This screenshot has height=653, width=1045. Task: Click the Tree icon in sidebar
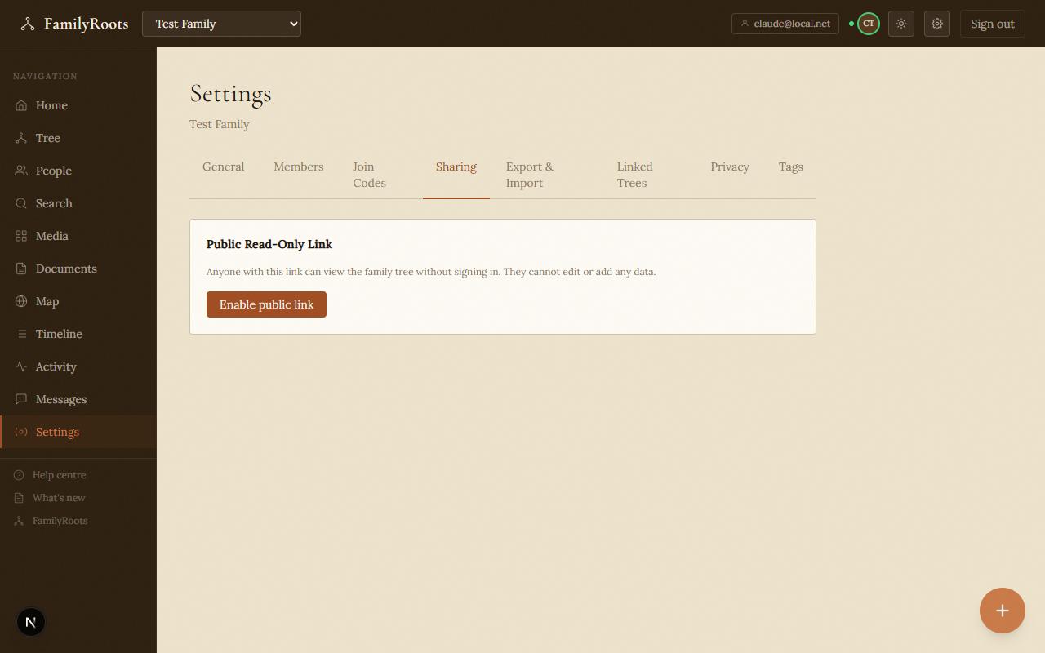(21, 138)
